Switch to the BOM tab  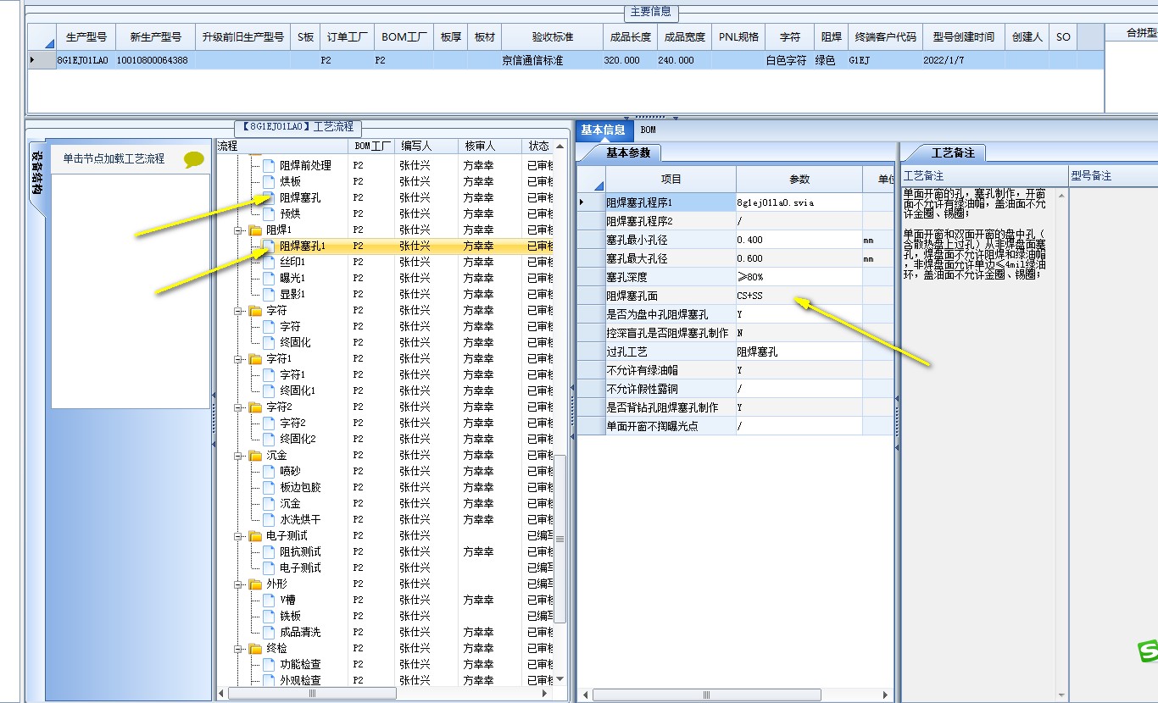pyautogui.click(x=648, y=130)
